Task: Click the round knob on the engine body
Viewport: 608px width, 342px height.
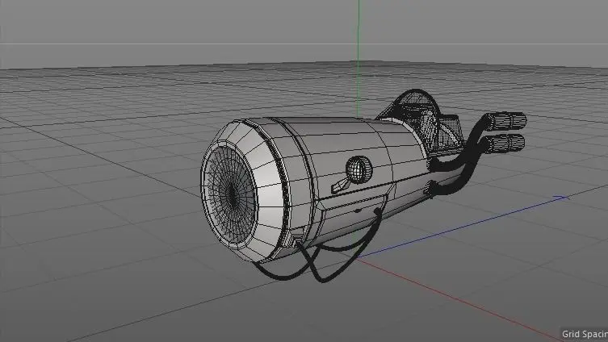Action: click(x=359, y=169)
